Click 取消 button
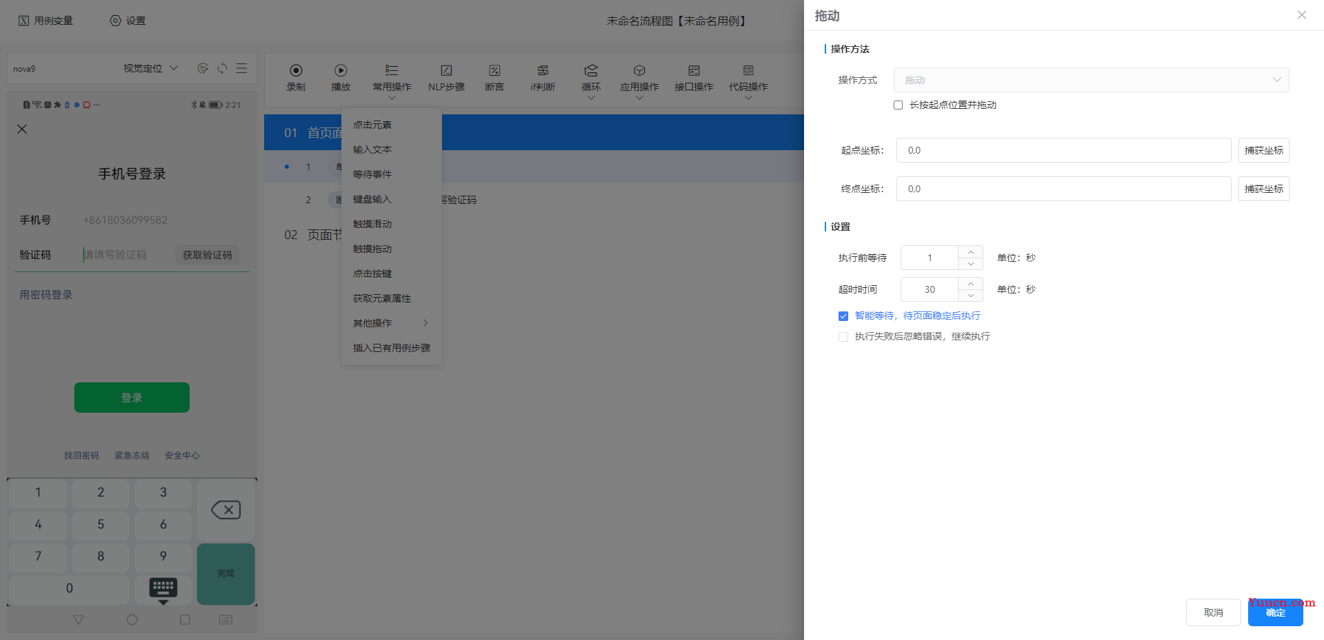The height and width of the screenshot is (640, 1324). [1213, 612]
